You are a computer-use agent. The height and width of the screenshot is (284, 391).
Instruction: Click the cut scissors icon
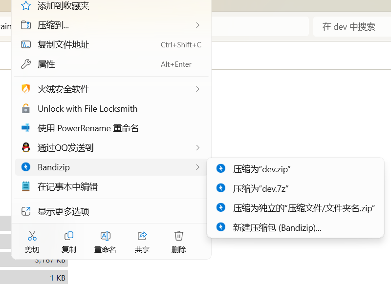point(32,236)
